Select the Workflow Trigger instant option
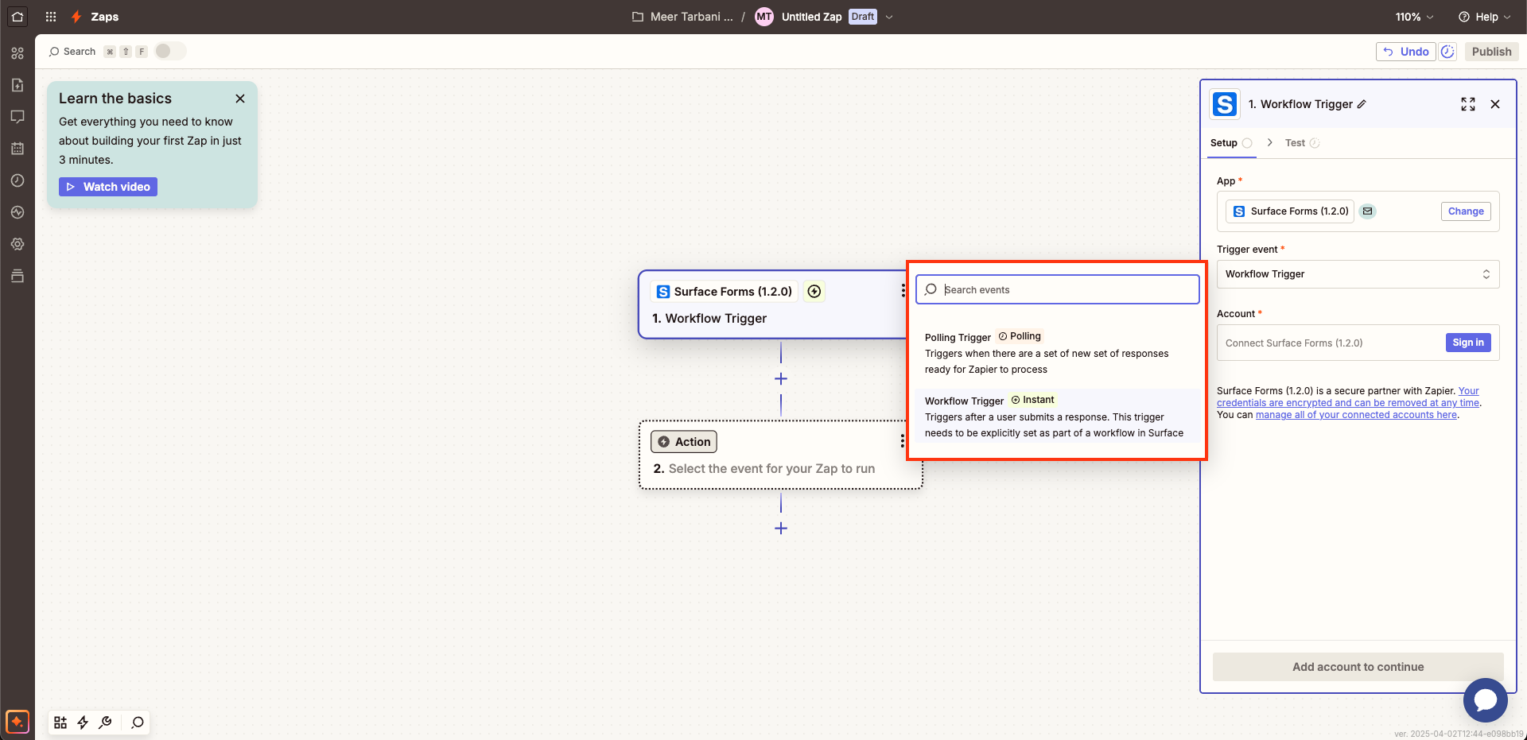 coord(1058,416)
